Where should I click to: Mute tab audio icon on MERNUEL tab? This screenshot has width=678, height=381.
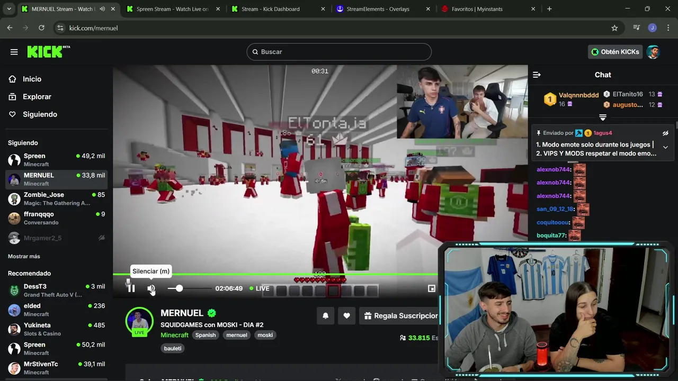pyautogui.click(x=102, y=9)
